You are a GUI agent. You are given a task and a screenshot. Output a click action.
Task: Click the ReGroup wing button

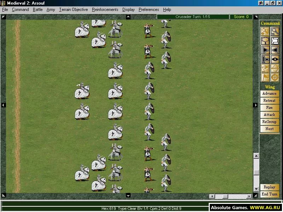click(x=270, y=122)
